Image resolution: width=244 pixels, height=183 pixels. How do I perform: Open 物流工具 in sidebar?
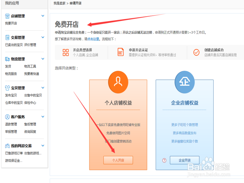point(30,66)
